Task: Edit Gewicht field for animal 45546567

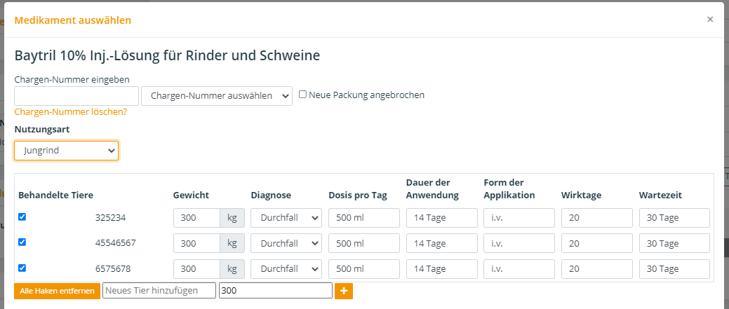Action: point(196,243)
